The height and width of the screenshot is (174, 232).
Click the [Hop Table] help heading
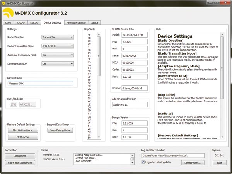point(166,95)
